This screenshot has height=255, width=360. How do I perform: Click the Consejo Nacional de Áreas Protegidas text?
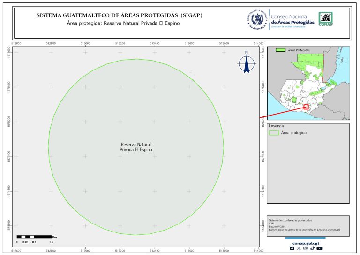[x=293, y=20]
